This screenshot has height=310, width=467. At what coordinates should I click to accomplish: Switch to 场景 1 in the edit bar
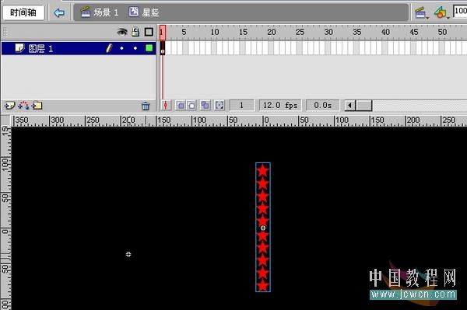tap(100, 12)
